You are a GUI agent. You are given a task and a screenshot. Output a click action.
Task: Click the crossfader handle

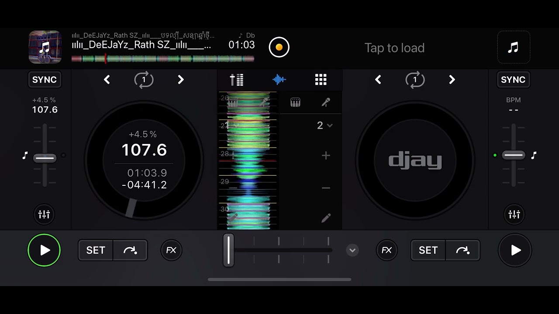tap(228, 250)
